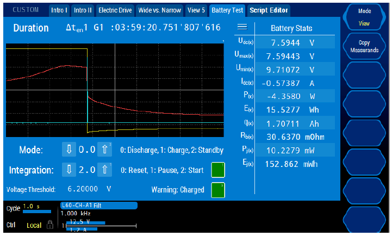392x236 pixels.
Task: Select the Electric Drive tab
Action: [x=115, y=10]
